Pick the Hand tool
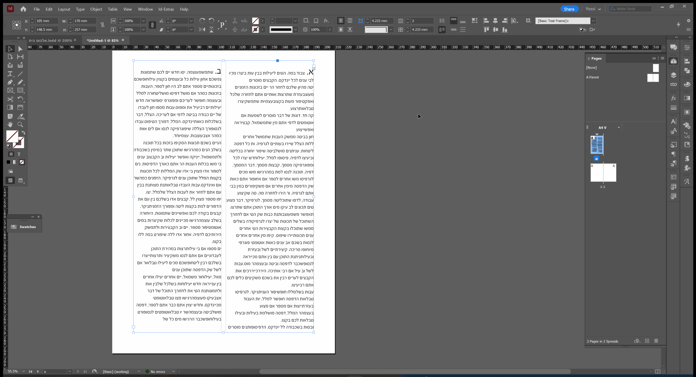Viewport: 696px width, 377px height. (10, 125)
